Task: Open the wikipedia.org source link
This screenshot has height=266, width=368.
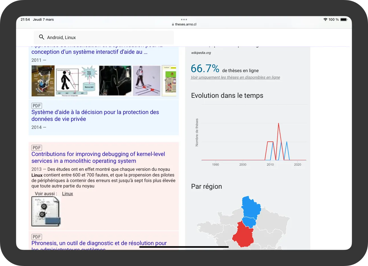Action: pos(201,53)
